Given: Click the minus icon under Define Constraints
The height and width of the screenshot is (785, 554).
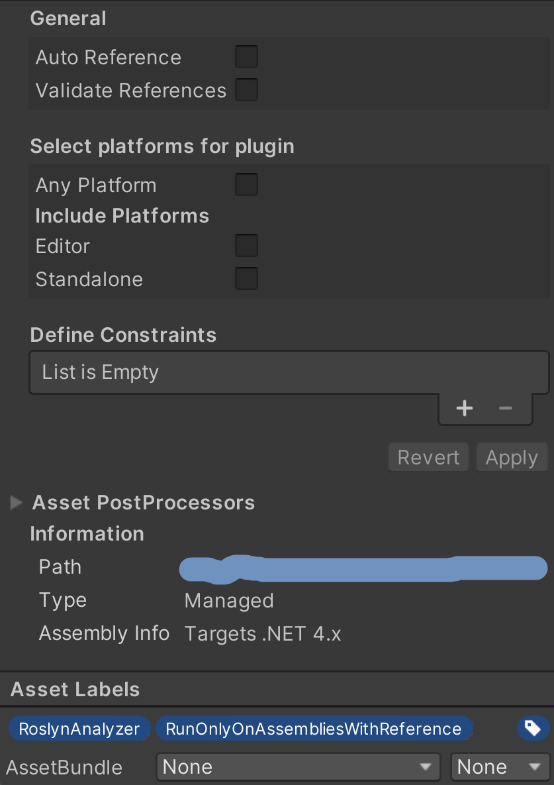Looking at the screenshot, I should [x=505, y=407].
